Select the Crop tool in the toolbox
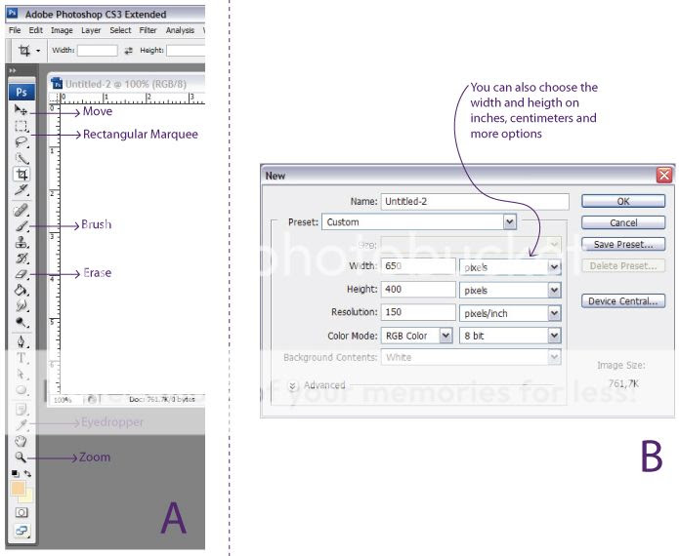Screen dimensions: 679x556 pos(21,175)
